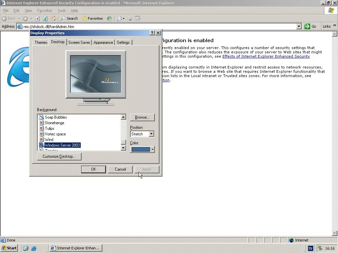Open the Mail dropdown arrow

[x=123, y=19]
